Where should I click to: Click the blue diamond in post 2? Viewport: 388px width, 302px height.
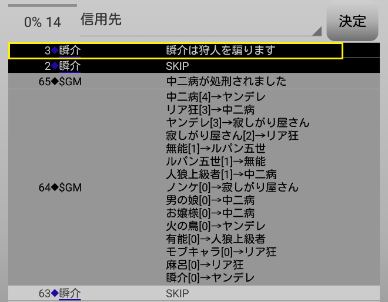55,66
